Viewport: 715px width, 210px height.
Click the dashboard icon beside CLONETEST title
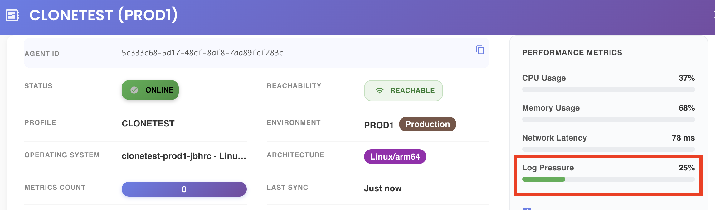(x=12, y=15)
